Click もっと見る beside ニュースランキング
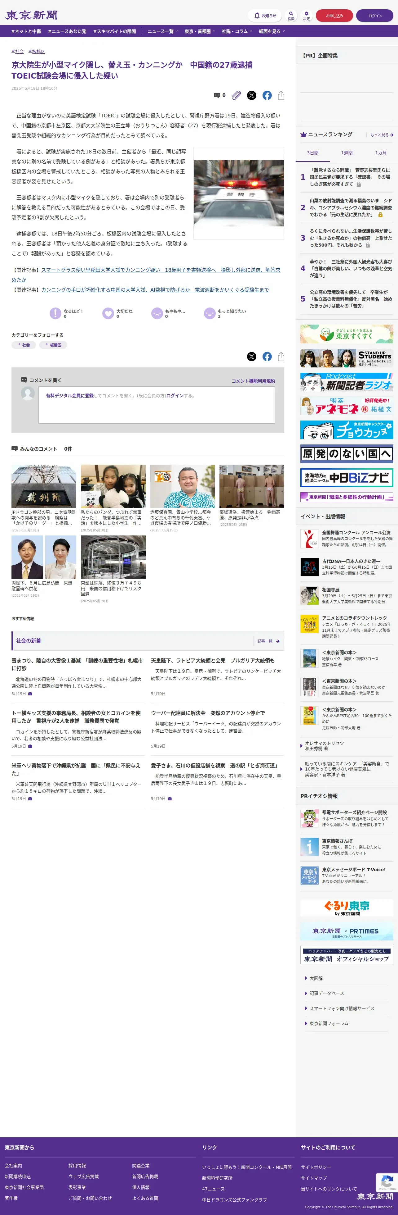The width and height of the screenshot is (398, 1215). coord(382,135)
